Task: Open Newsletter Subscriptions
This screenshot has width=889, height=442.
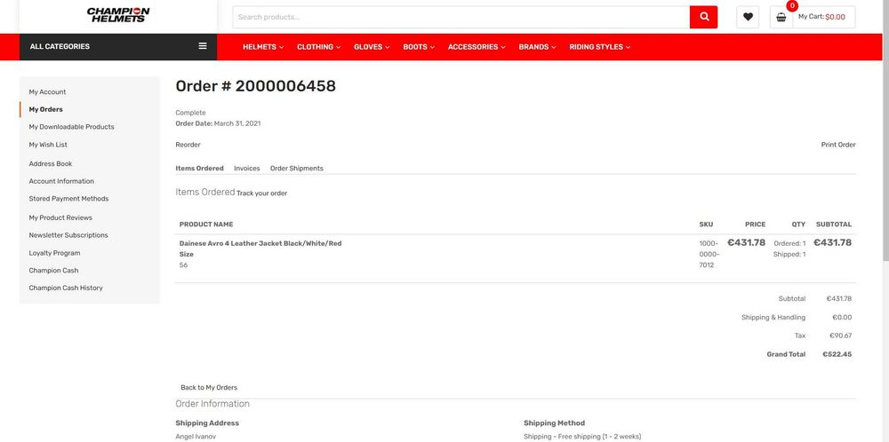Action: [68, 235]
